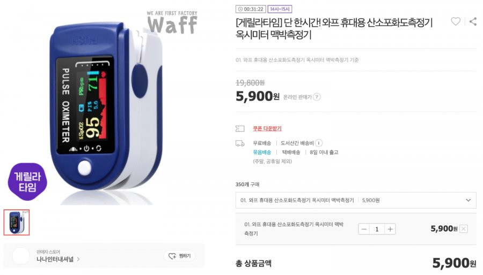Select the oximeter product thumbnail
Image resolution: width=483 pixels, height=275 pixels.
coord(17,223)
